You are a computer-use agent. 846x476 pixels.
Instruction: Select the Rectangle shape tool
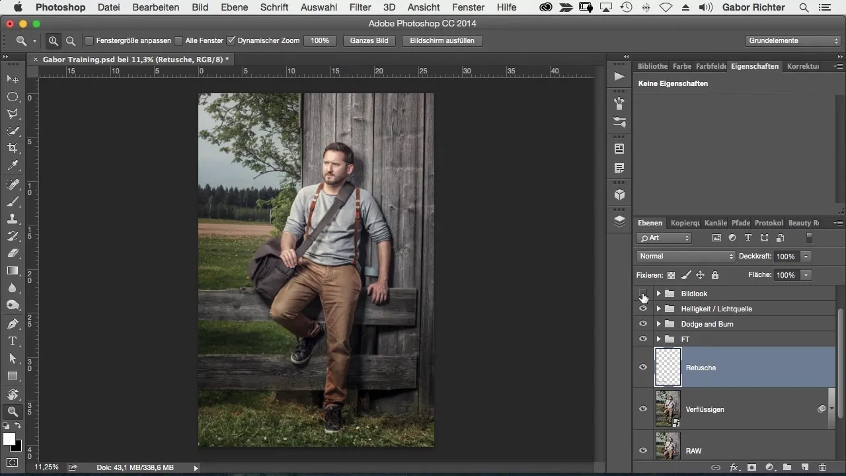13,376
